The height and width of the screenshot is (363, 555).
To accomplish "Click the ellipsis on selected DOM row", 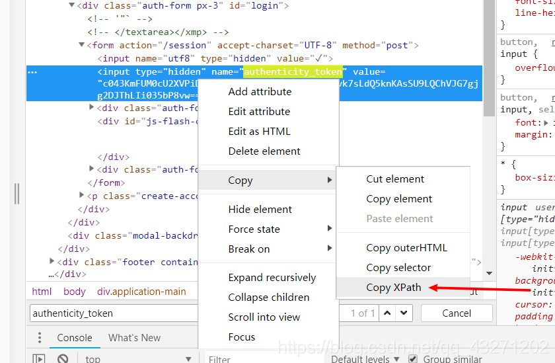I will point(32,72).
